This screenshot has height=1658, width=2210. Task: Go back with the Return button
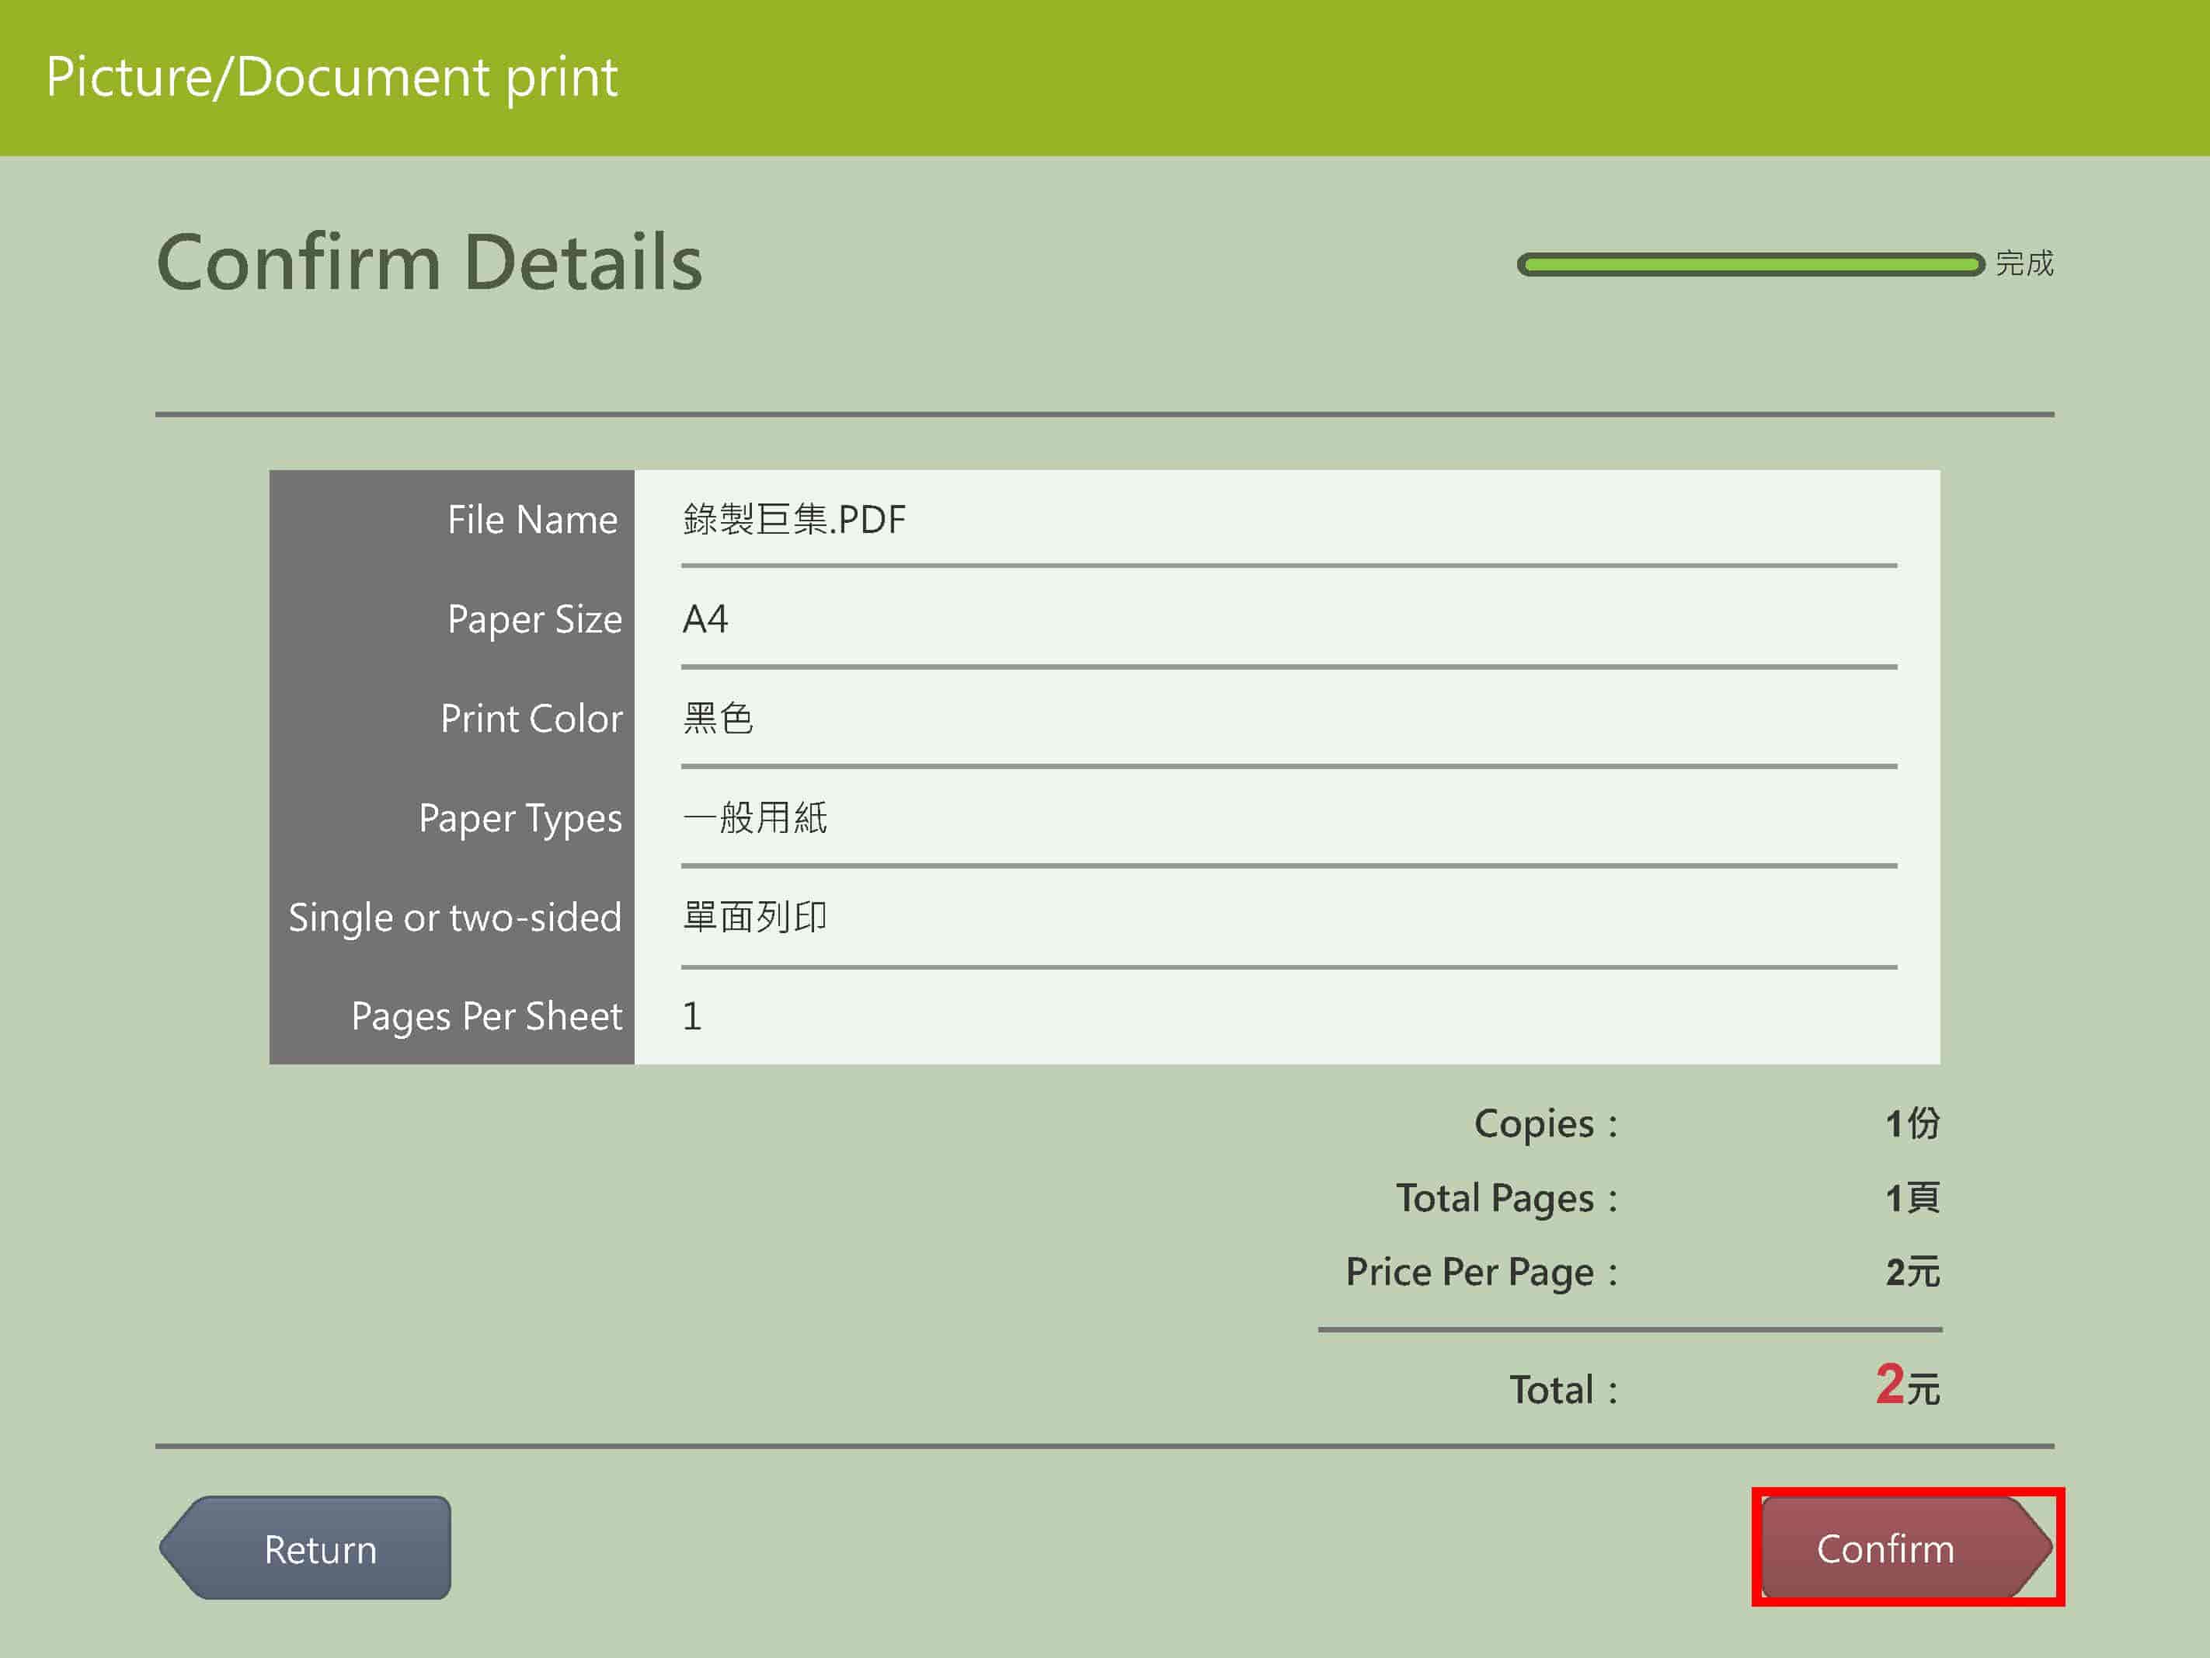point(305,1547)
